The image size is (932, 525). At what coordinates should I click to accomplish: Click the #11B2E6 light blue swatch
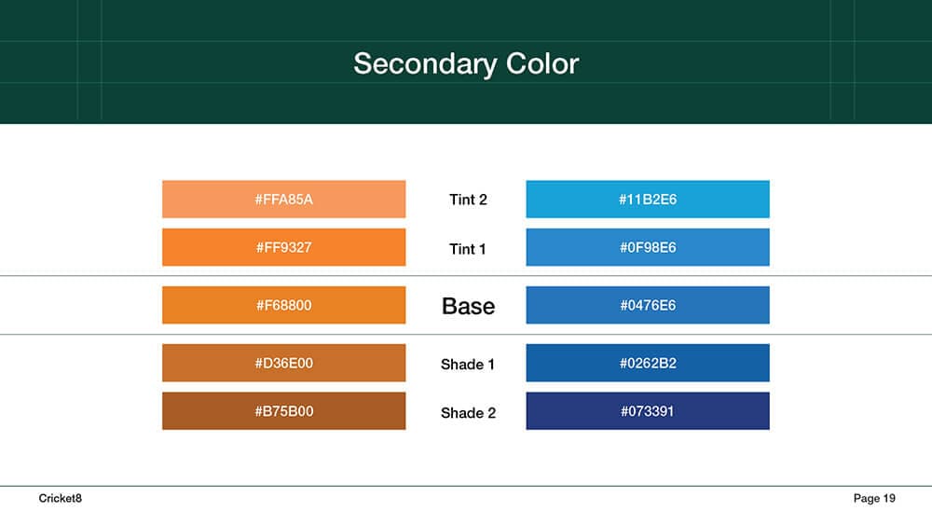point(648,200)
